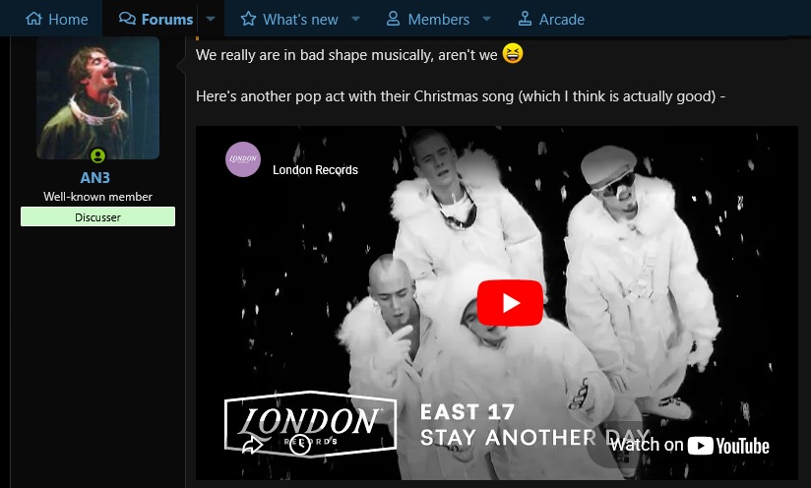Click the Home house icon
This screenshot has width=811, height=488.
point(33,19)
